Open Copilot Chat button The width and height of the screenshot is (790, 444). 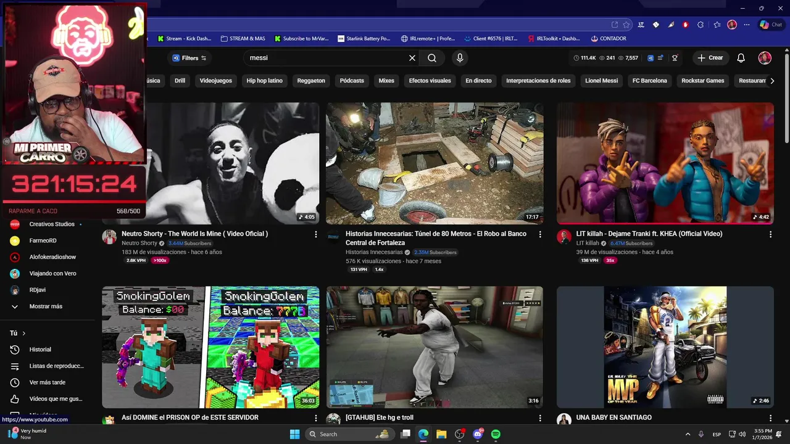[771, 25]
